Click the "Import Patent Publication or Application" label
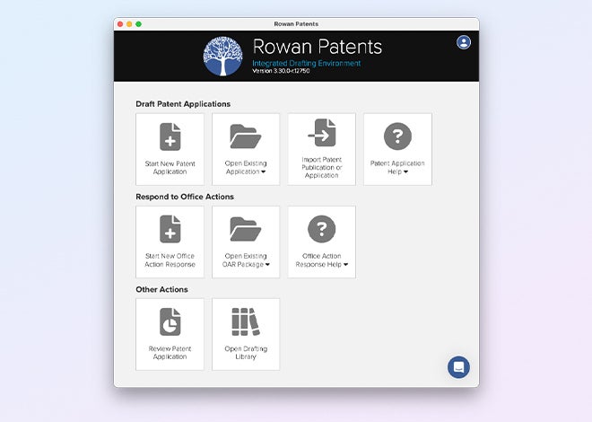 pyautogui.click(x=322, y=167)
